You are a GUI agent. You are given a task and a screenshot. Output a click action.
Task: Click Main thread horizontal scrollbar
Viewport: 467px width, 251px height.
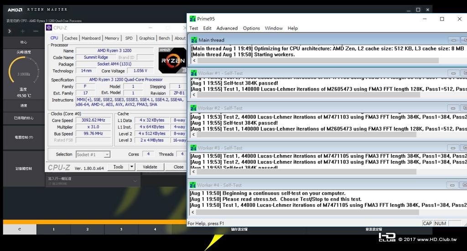(x=318, y=60)
